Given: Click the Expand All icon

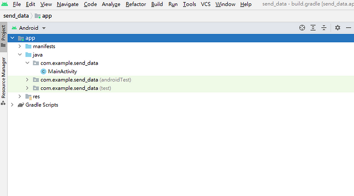Looking at the screenshot, I should click(x=313, y=28).
